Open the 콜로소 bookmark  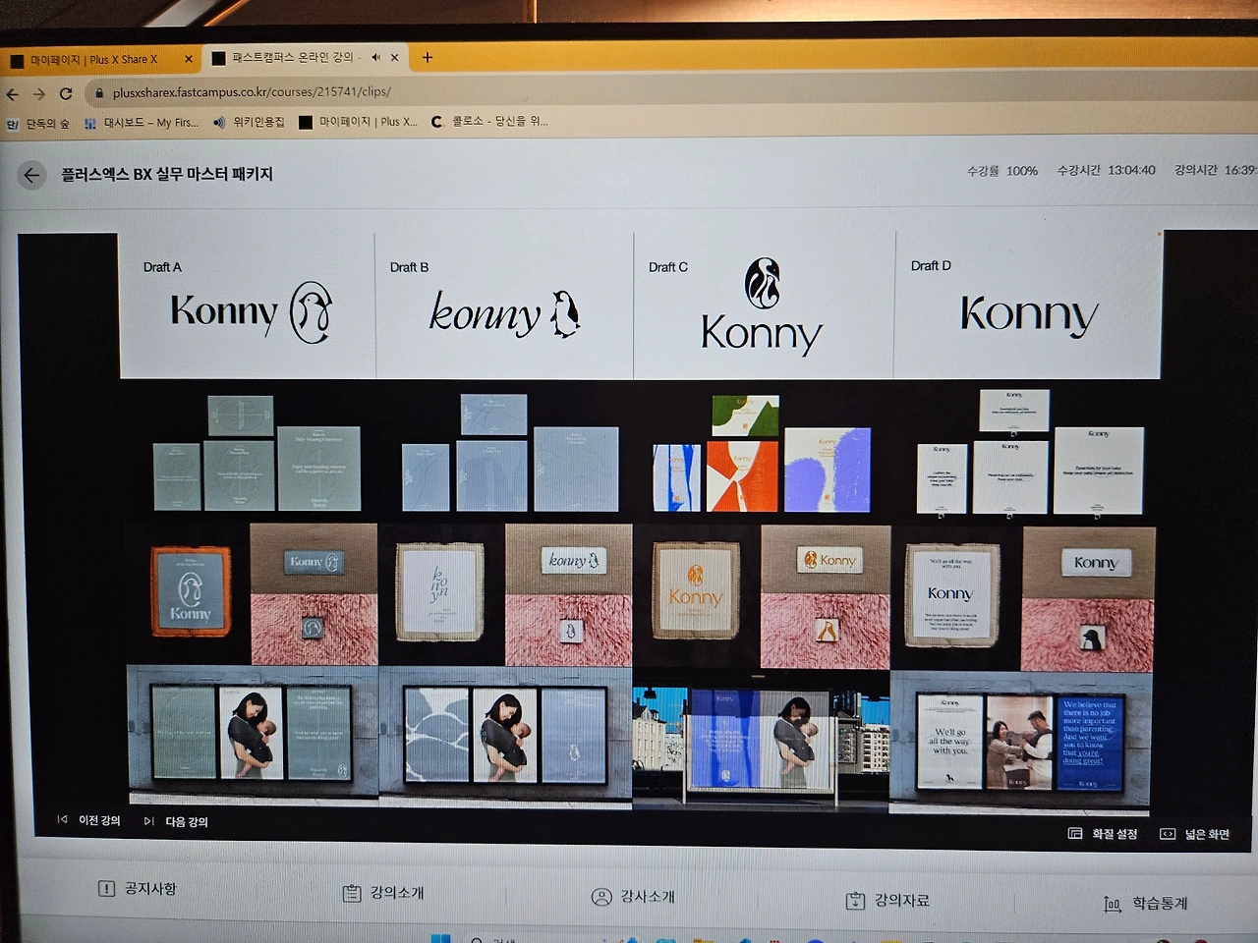[489, 121]
